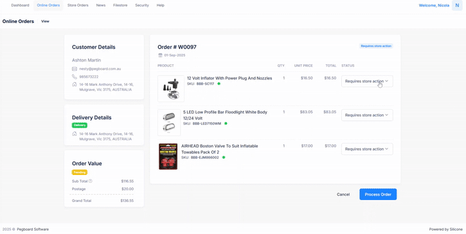The height and width of the screenshot is (234, 466).
Task: Open the Filestore menu item
Action: [120, 5]
